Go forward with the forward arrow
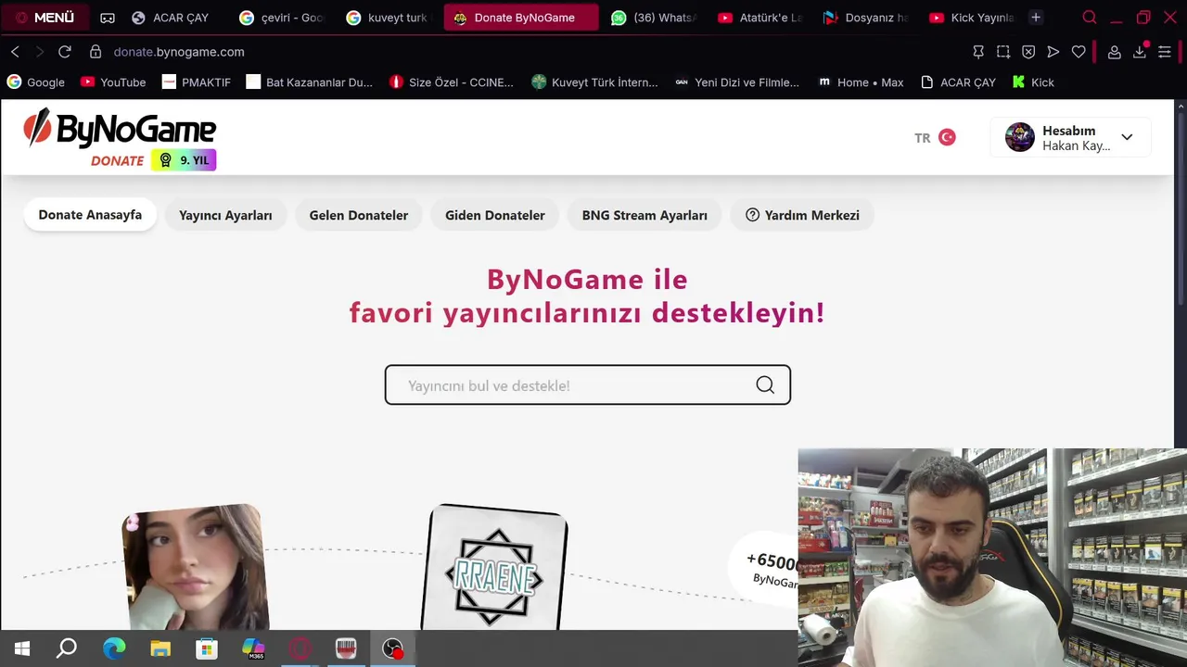The height and width of the screenshot is (667, 1187). [x=39, y=52]
